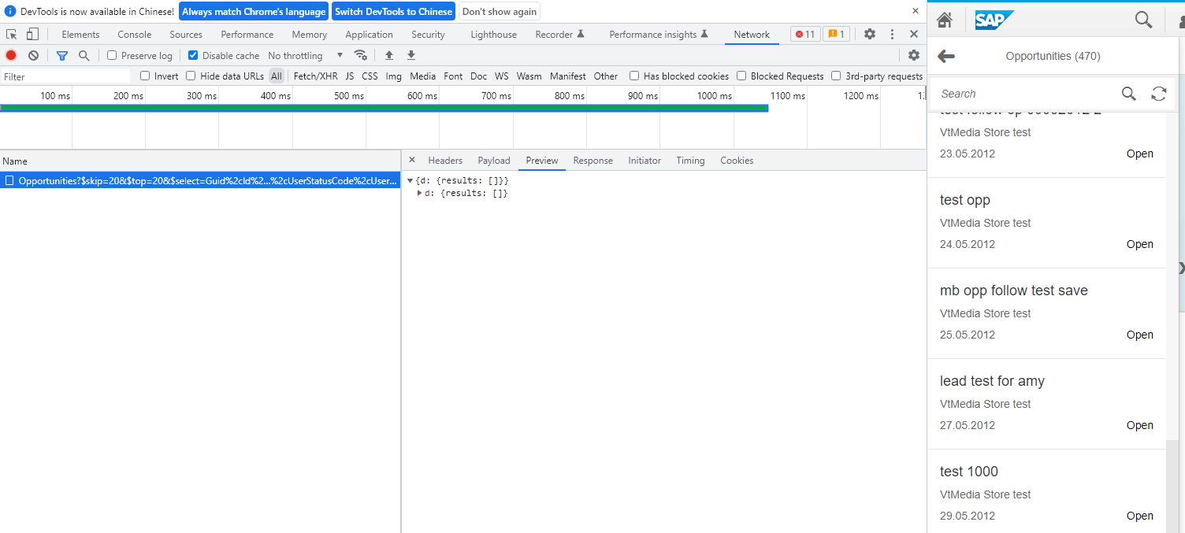The height and width of the screenshot is (533, 1185).
Task: Show the 11 errors badge
Action: (805, 34)
